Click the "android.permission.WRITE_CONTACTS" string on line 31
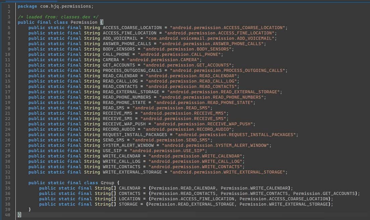The height and width of the screenshot is (220, 370). (x=195, y=167)
